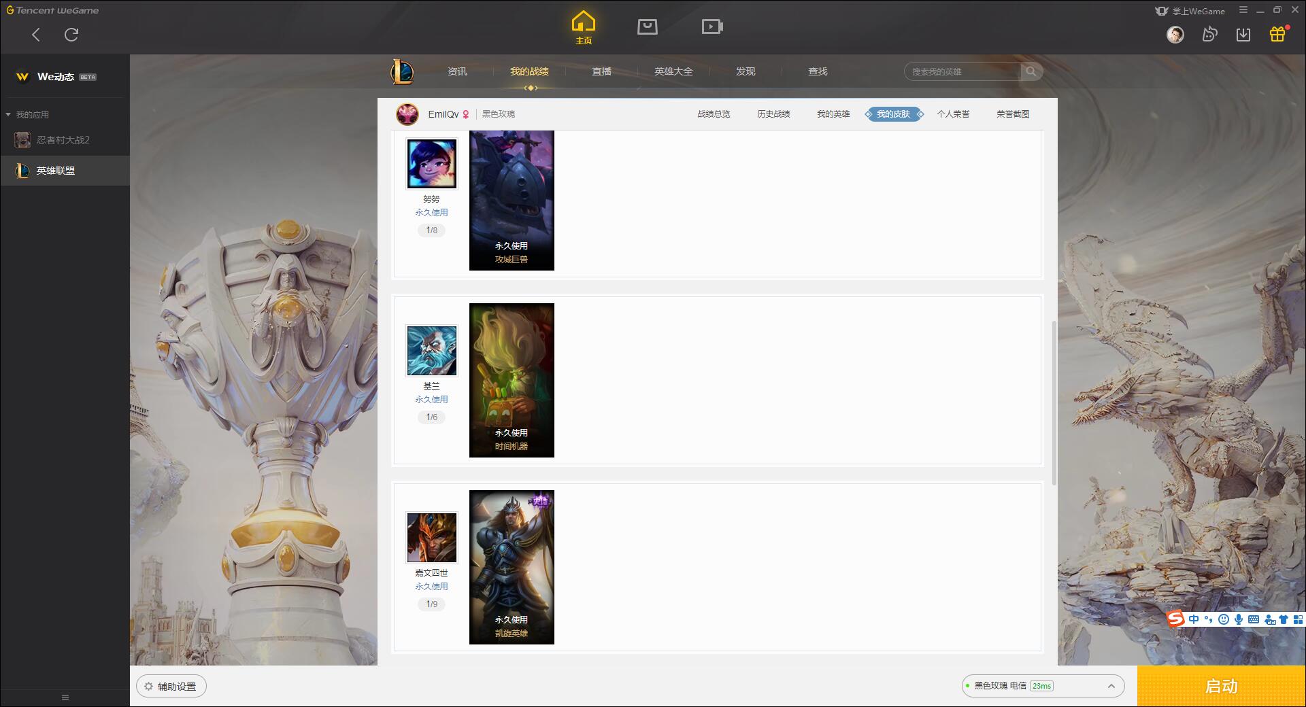Open the Sogou emoji smiley icon

coord(1224,619)
